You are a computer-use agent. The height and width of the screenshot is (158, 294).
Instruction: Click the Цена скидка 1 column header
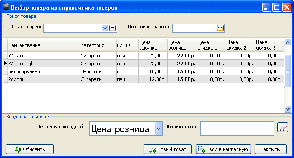tap(211, 45)
